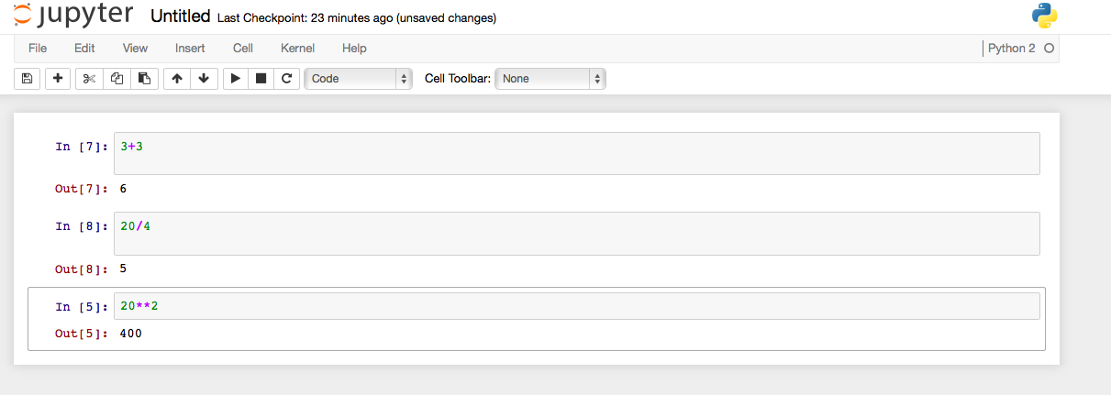This screenshot has width=1111, height=395.
Task: Move the selected cell up
Action: 177,79
